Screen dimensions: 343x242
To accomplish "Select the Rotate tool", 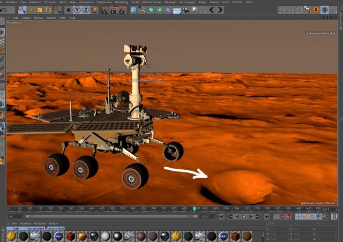I will click(48, 10).
